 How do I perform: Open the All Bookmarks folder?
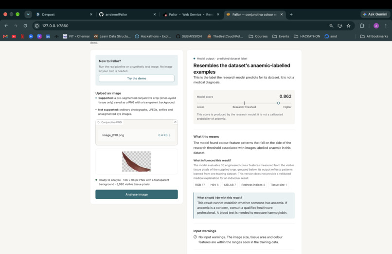tap(374, 36)
